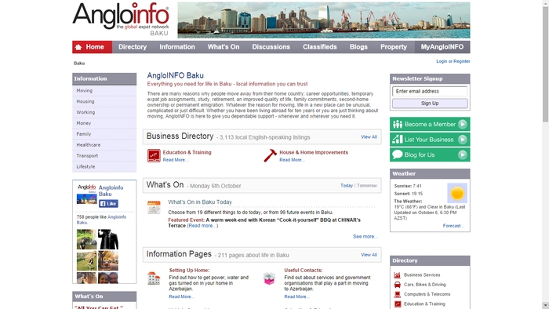Viewport: 549px width, 309px height.
Task: Click the House & Home Improvements hammer icon
Action: [270, 156]
